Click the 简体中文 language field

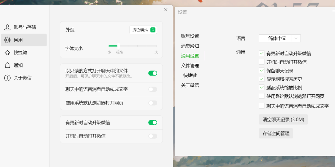tap(275, 39)
